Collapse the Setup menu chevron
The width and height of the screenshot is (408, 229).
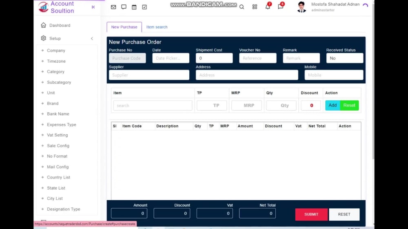(92, 38)
